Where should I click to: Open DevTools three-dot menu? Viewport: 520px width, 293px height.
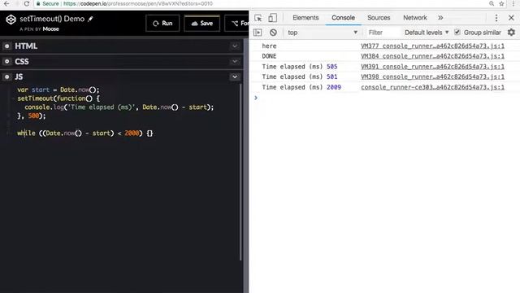pos(496,18)
